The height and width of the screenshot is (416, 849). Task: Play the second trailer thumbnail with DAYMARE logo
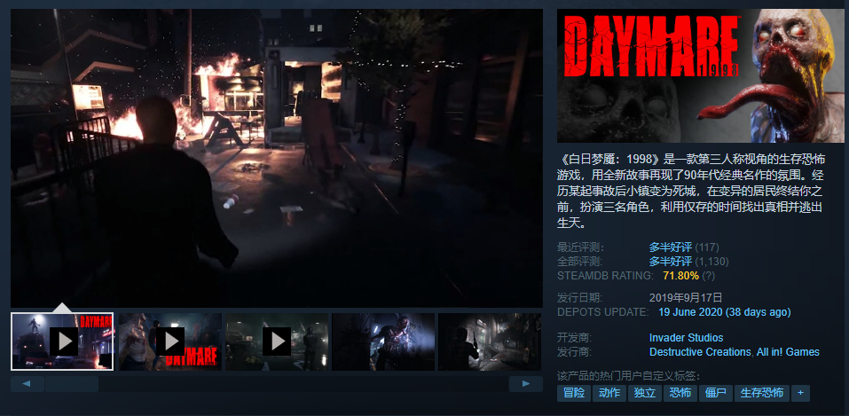(x=170, y=341)
